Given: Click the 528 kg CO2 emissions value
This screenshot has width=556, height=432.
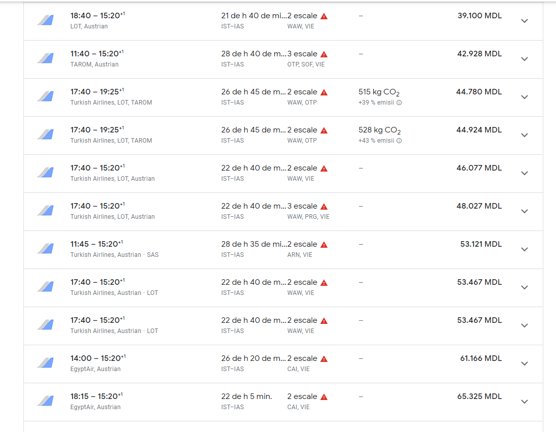Looking at the screenshot, I should pos(379,130).
